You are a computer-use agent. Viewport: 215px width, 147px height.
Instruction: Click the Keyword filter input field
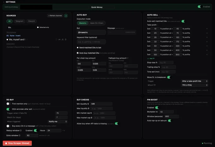(x=91, y=42)
